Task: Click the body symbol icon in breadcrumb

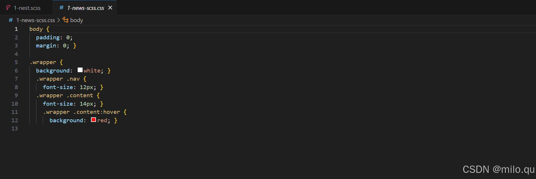Action: (65, 20)
